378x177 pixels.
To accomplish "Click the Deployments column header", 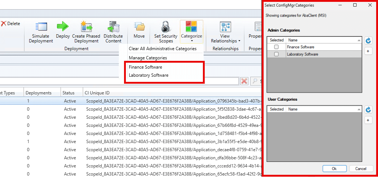I will click(x=38, y=93).
